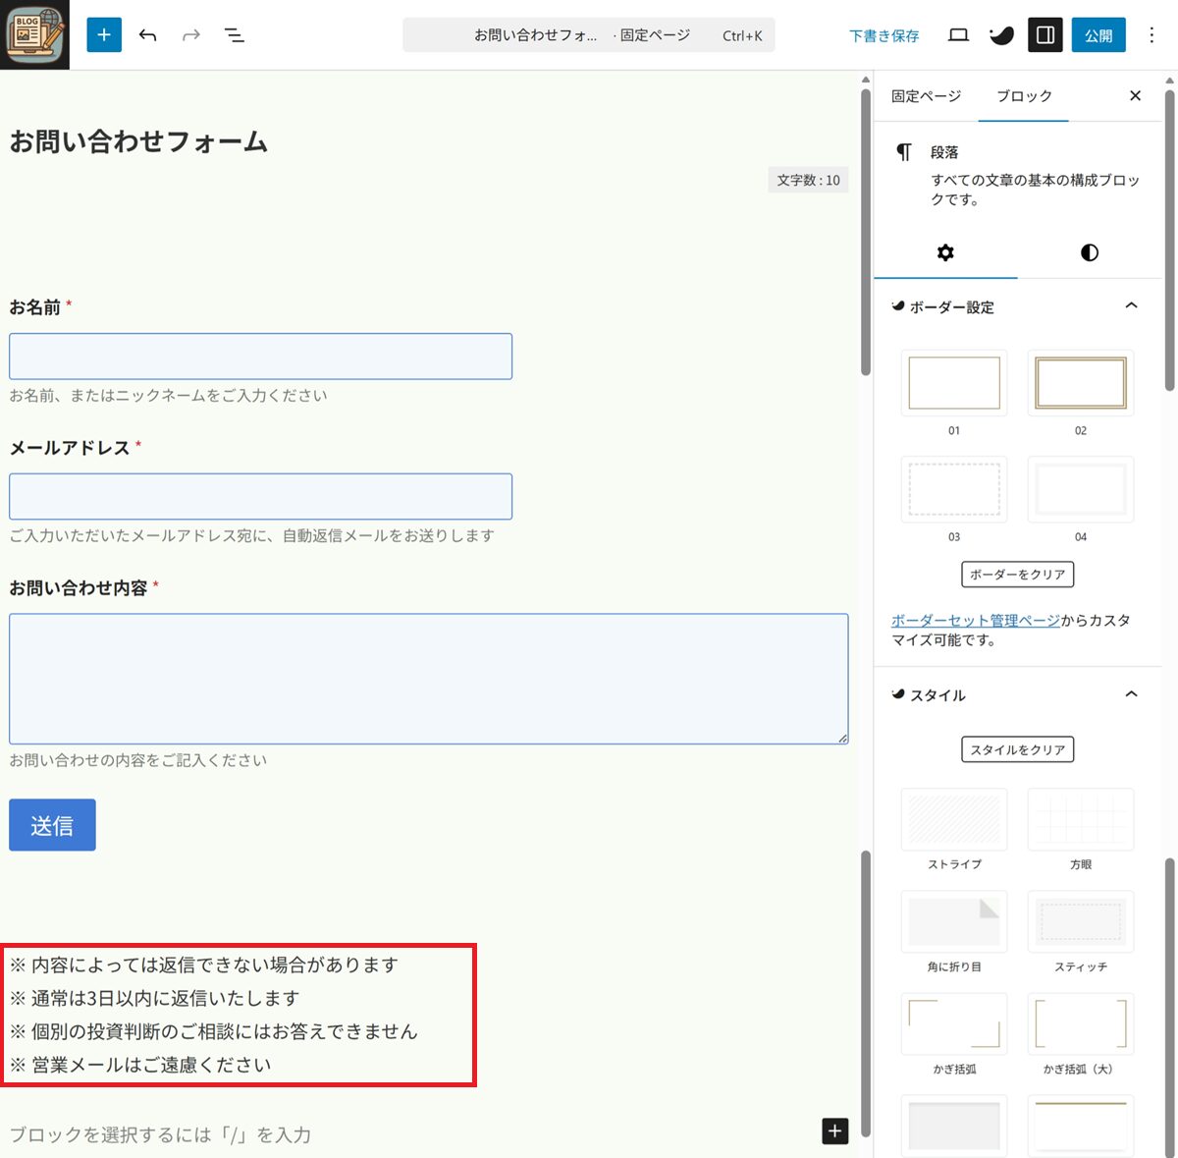Click the SWELL bird settings icon
The width and height of the screenshot is (1178, 1158).
click(1001, 35)
